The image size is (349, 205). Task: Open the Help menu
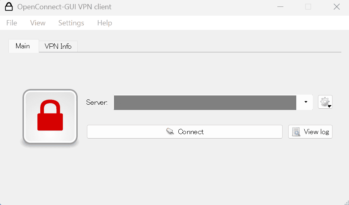[x=105, y=23]
